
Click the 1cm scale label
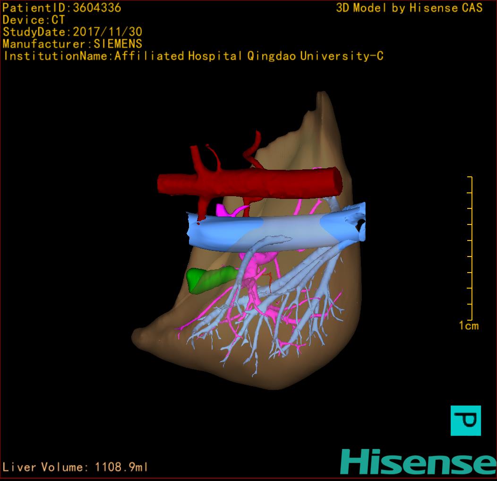[x=468, y=325]
